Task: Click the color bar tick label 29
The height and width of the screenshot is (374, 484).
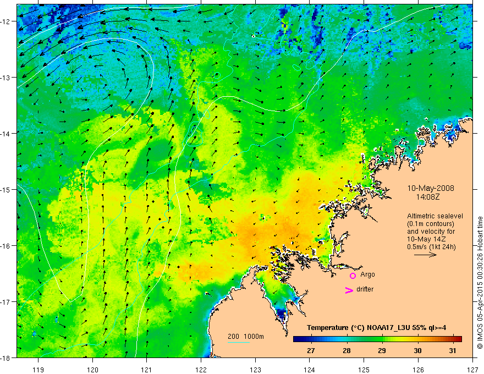Action: tap(382, 350)
